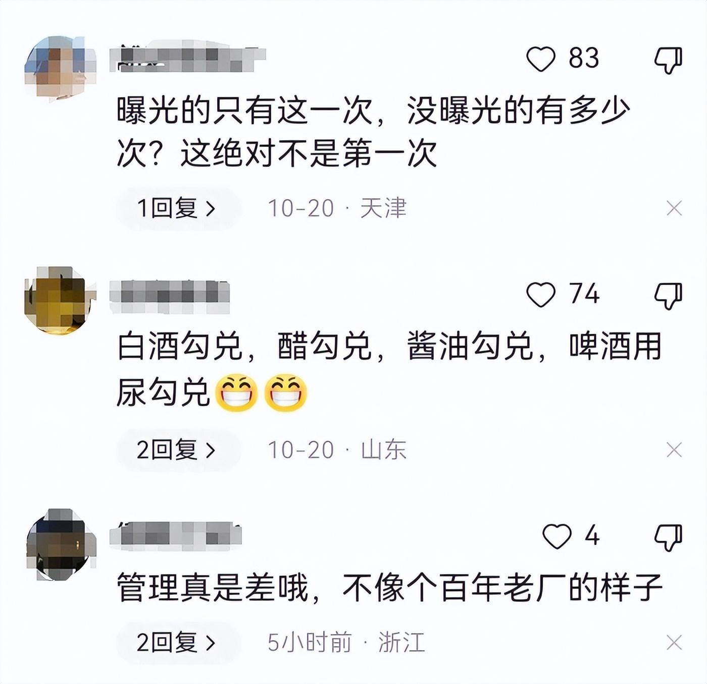Image resolution: width=707 pixels, height=684 pixels.
Task: Dislike the Shandong user's comment
Action: point(669,296)
